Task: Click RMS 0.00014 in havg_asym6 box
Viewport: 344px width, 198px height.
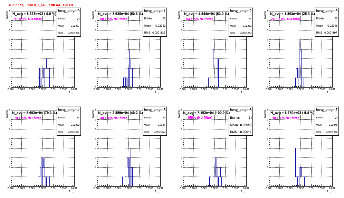Action: pyautogui.click(x=241, y=132)
